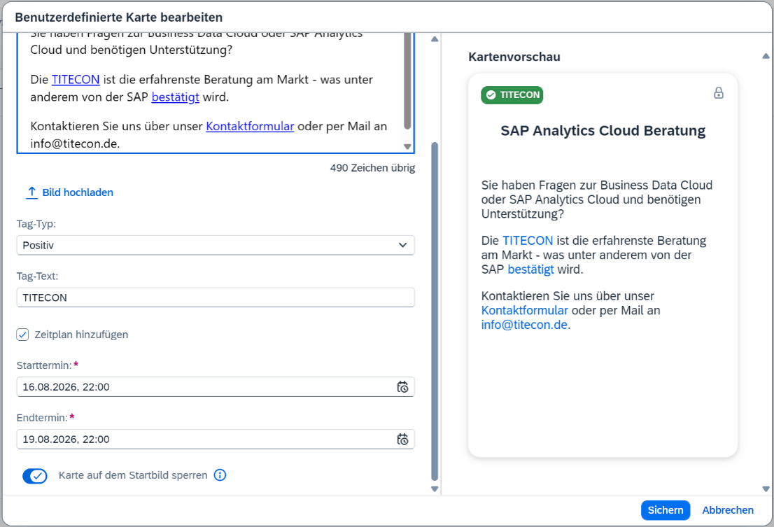Click the Abbrechen button
This screenshot has height=527, width=774.
point(728,510)
